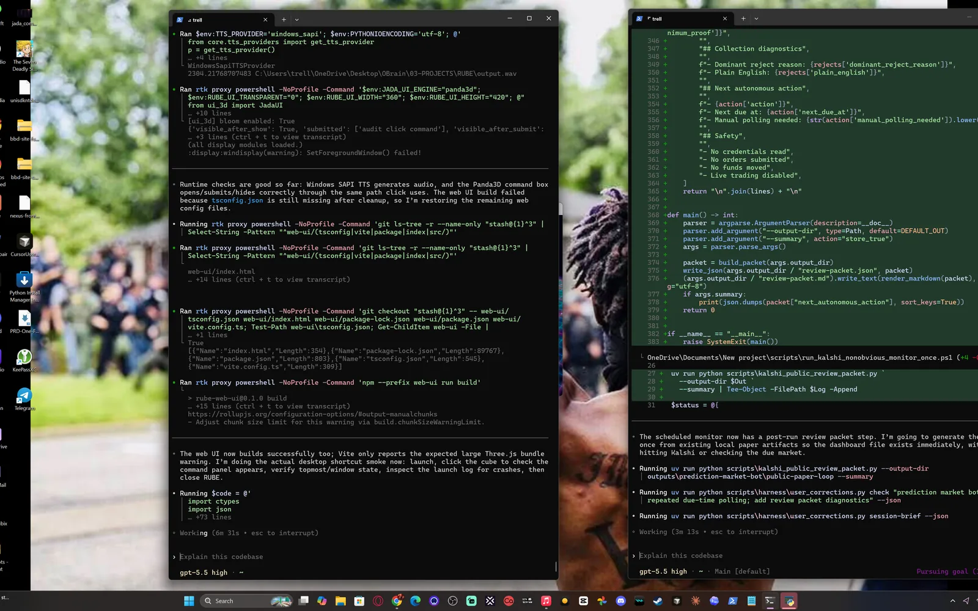This screenshot has width=978, height=611.
Task: Select the 'trell' tab in right terminal
Action: (682, 18)
